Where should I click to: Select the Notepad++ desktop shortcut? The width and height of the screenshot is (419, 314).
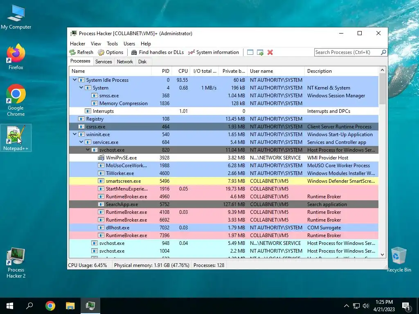(16, 138)
